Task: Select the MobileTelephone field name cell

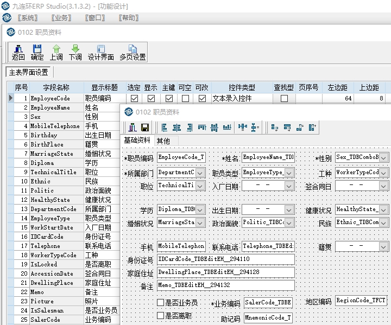Action: pos(56,126)
